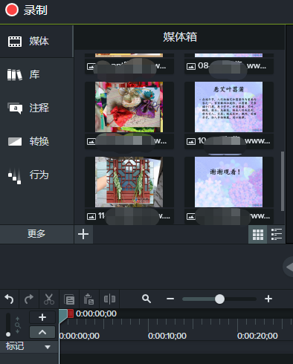Cut selection with the scissors icon

click(49, 299)
